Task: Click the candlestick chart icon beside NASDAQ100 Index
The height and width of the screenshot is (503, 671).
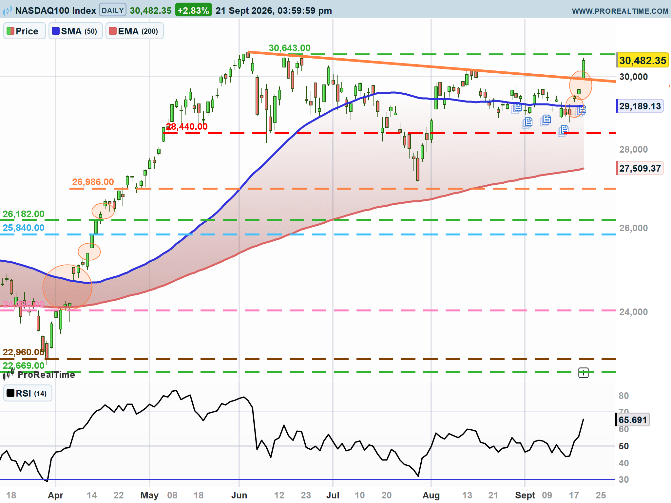Action: pos(7,10)
